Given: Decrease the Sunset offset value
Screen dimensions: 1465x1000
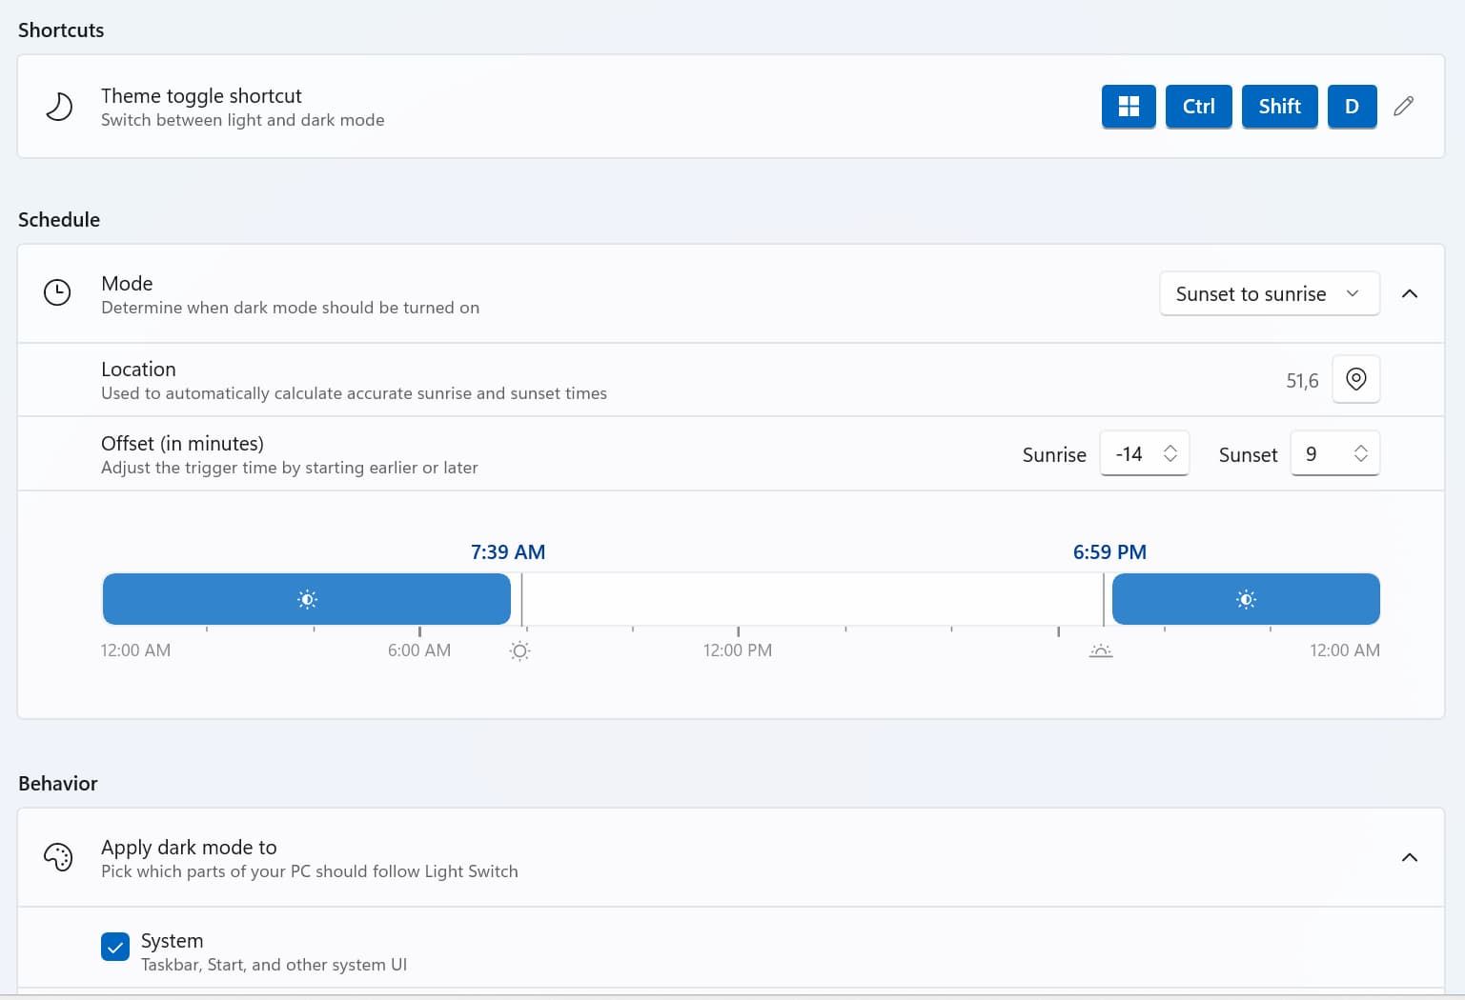Looking at the screenshot, I should point(1362,460).
